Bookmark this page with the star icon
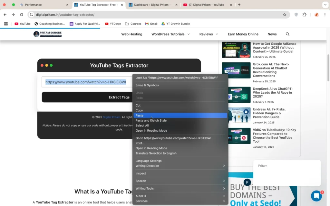Viewport: 330px width, 206px height. 285,14
